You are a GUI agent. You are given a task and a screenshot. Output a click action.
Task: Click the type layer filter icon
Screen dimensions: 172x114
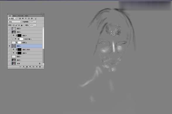tap(26, 19)
